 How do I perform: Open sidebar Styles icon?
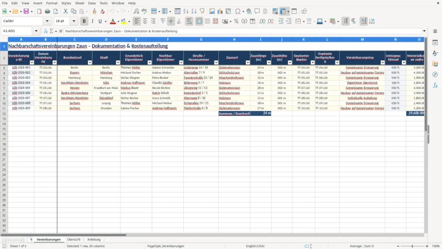(x=435, y=53)
